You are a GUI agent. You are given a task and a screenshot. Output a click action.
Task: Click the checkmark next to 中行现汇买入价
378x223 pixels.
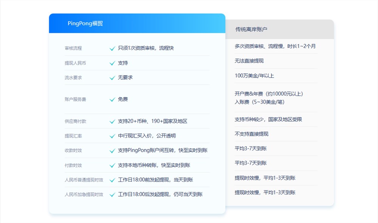(112, 136)
